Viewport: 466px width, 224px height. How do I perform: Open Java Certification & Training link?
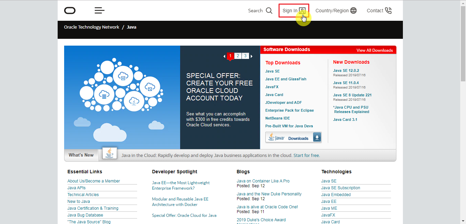(x=93, y=208)
